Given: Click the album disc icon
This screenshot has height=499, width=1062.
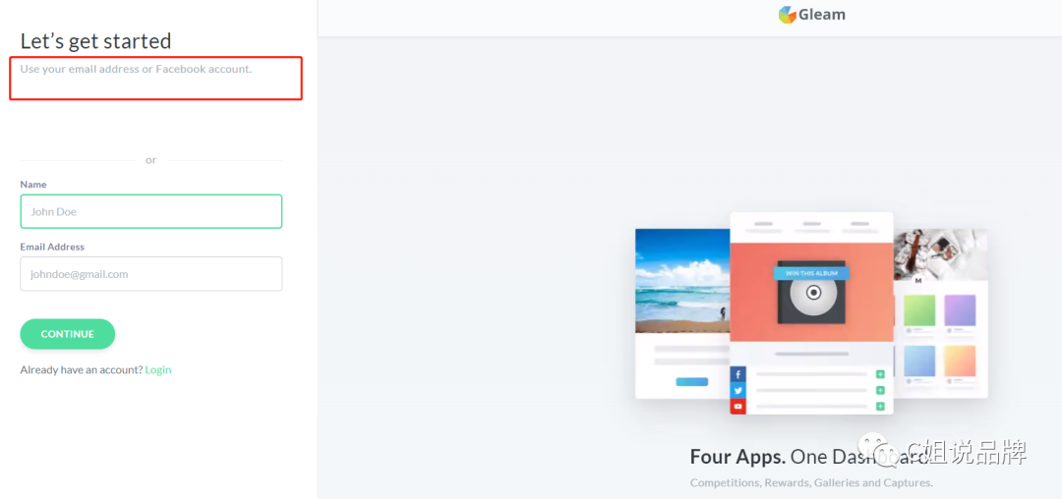Looking at the screenshot, I should [x=813, y=293].
